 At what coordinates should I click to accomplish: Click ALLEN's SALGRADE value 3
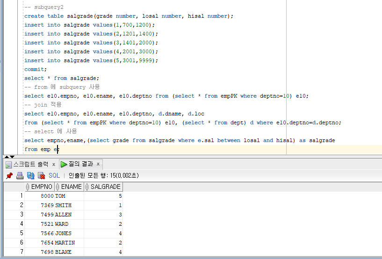103,215
